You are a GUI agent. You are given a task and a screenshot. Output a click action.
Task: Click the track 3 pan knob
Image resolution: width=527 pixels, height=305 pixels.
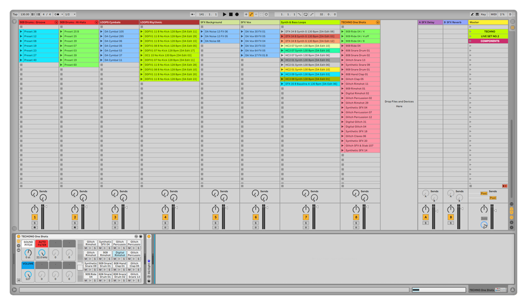coord(115,209)
